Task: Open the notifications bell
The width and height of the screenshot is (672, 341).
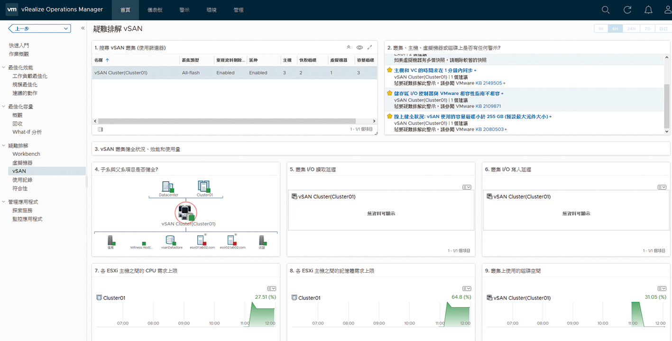Action: pos(648,9)
